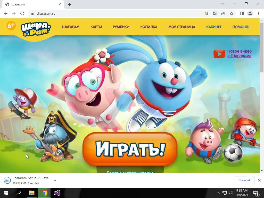Click the translate page icon
Image resolution: width=264 pixels, height=198 pixels.
pos(215,13)
